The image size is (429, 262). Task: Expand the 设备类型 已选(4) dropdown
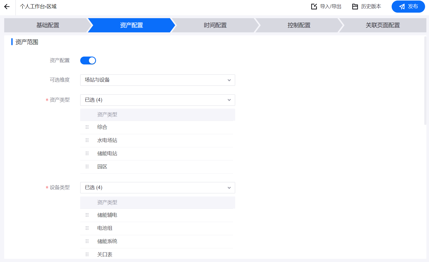tap(157, 188)
